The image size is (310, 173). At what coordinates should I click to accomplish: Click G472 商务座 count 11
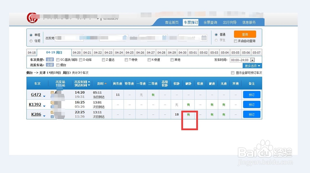pos(118,95)
